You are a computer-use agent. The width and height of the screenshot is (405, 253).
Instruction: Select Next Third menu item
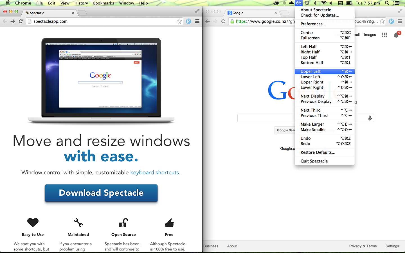pos(325,110)
